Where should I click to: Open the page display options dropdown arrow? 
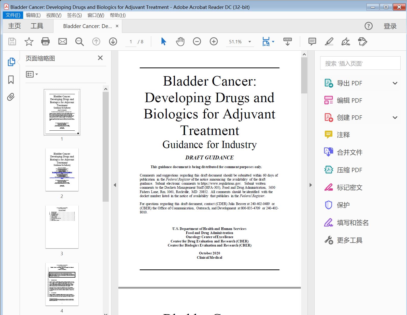click(x=273, y=42)
